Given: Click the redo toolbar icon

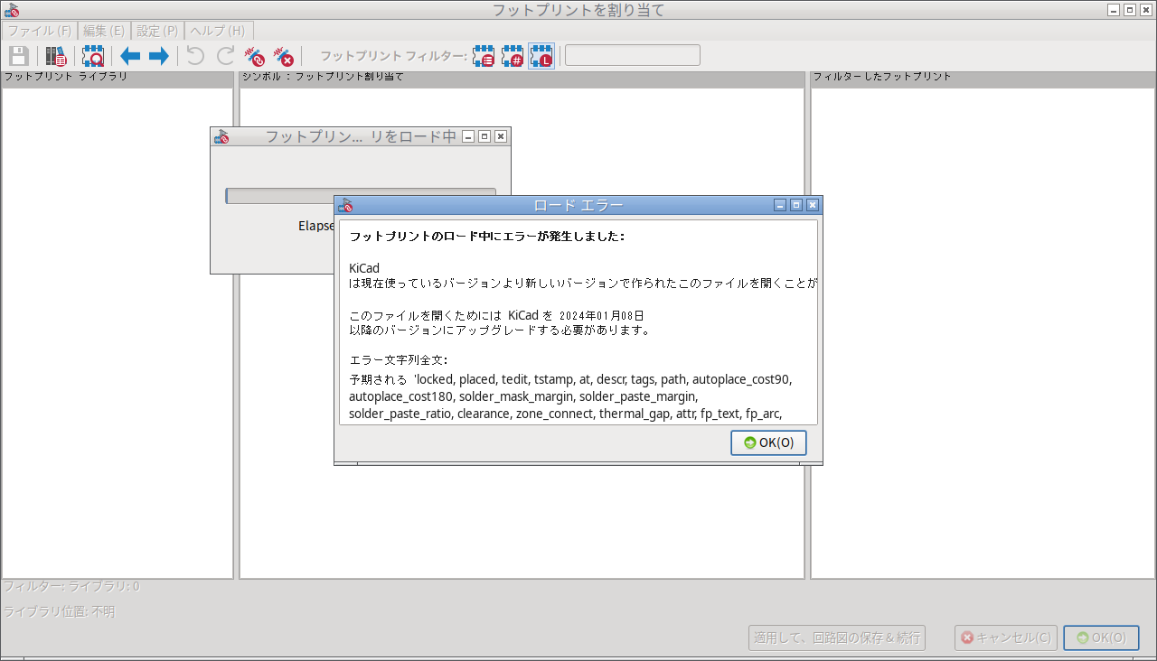Looking at the screenshot, I should (x=225, y=56).
